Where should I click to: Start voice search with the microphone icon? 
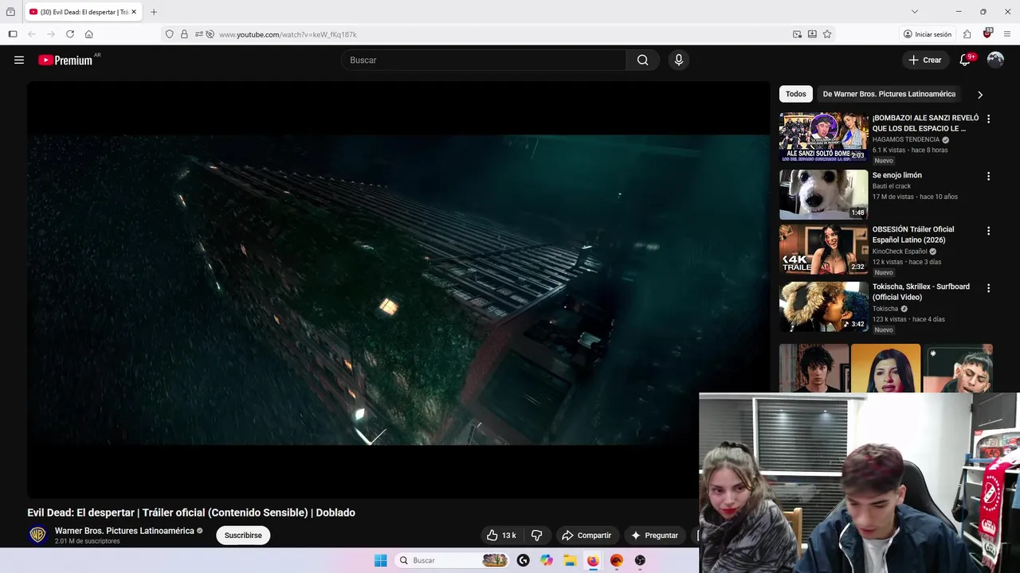[678, 60]
